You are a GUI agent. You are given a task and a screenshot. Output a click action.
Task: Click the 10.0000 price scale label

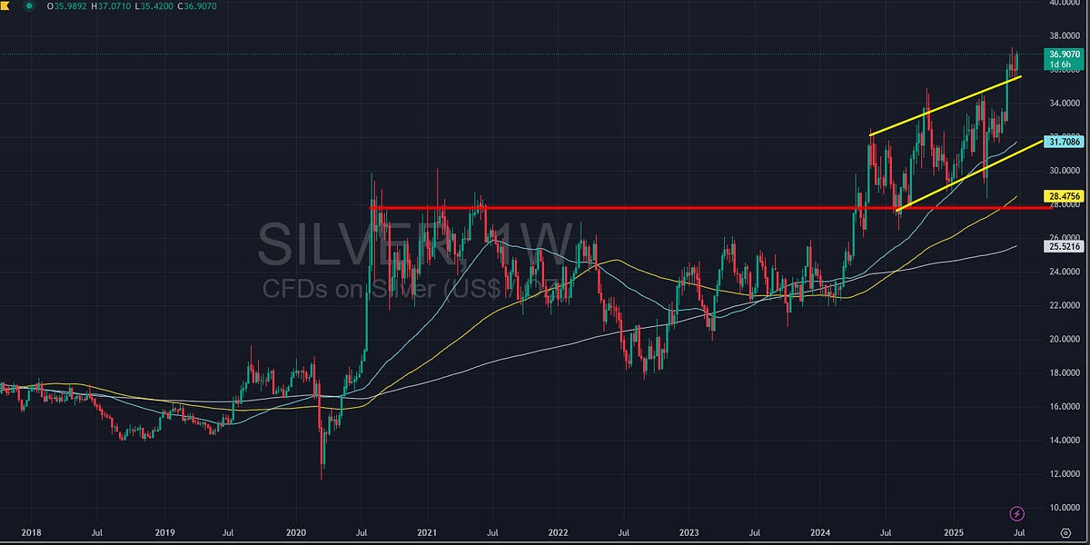pos(1064,507)
